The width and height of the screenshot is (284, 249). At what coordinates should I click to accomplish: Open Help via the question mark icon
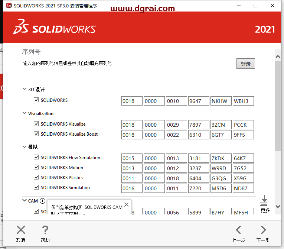[x=45, y=230]
